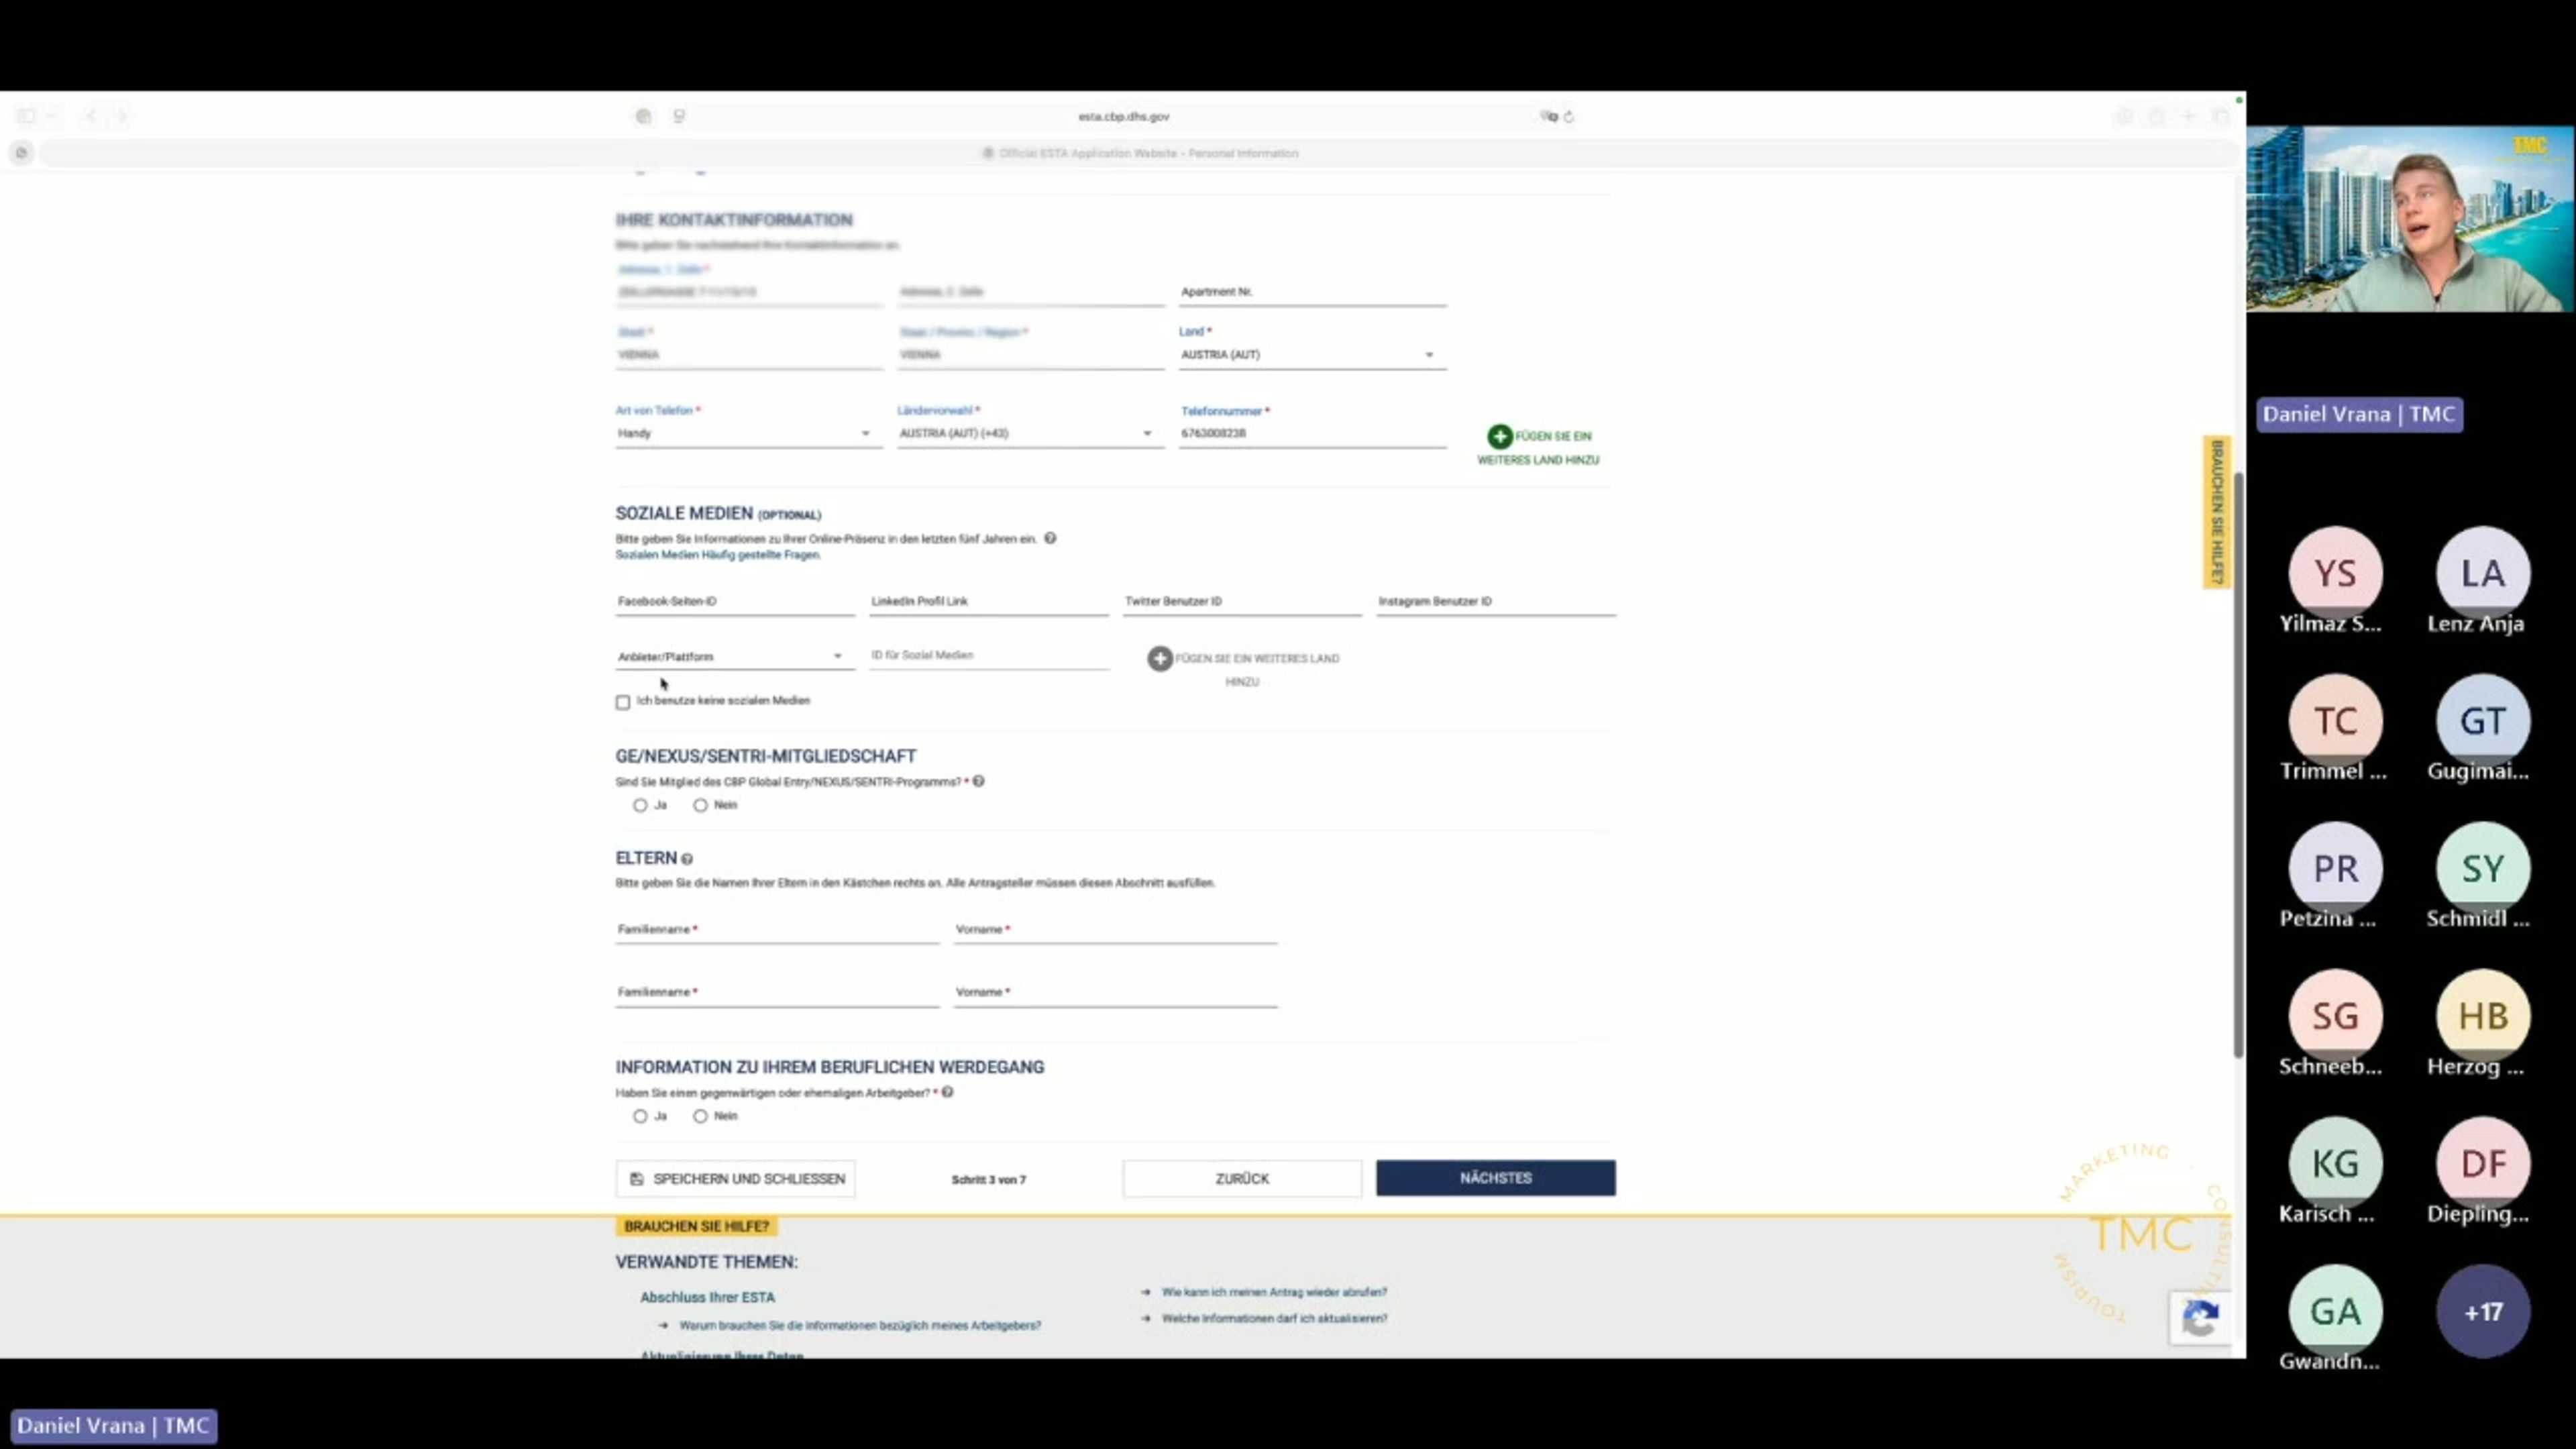2576x1449 pixels.
Task: Click into the Telefonnummer field
Action: click(1312, 433)
